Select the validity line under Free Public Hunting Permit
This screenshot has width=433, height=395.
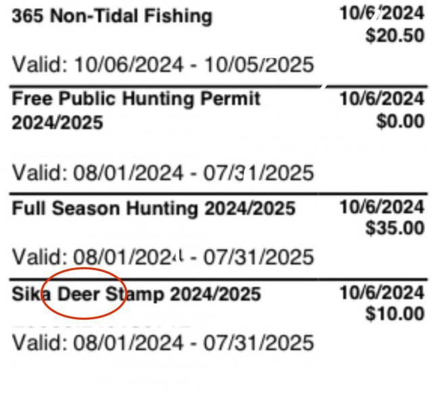162,173
